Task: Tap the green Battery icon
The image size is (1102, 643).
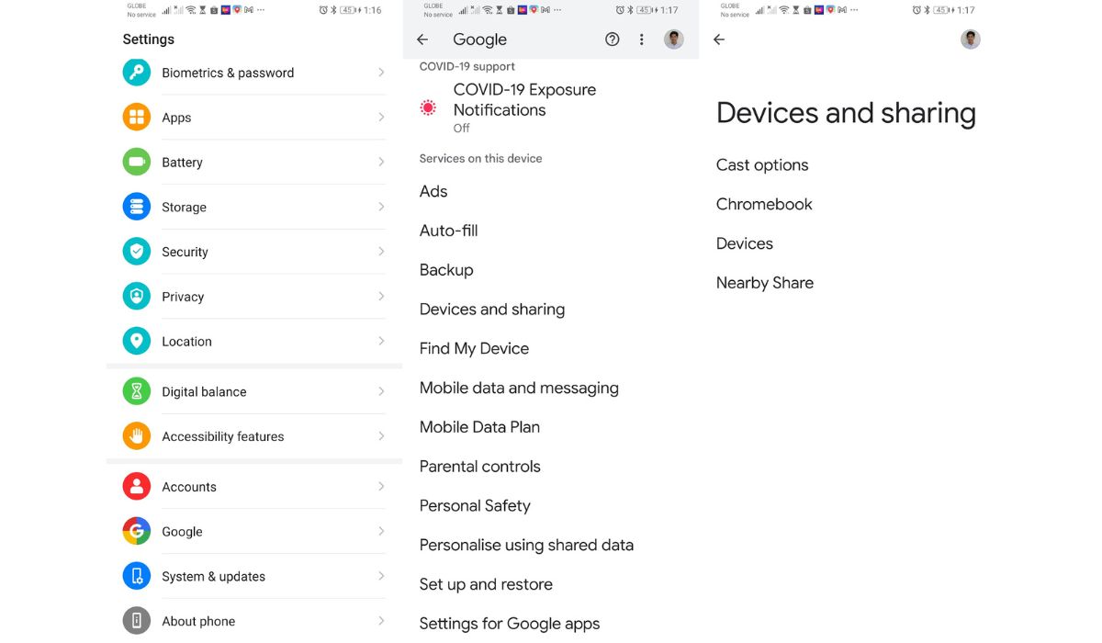Action: pyautogui.click(x=136, y=162)
